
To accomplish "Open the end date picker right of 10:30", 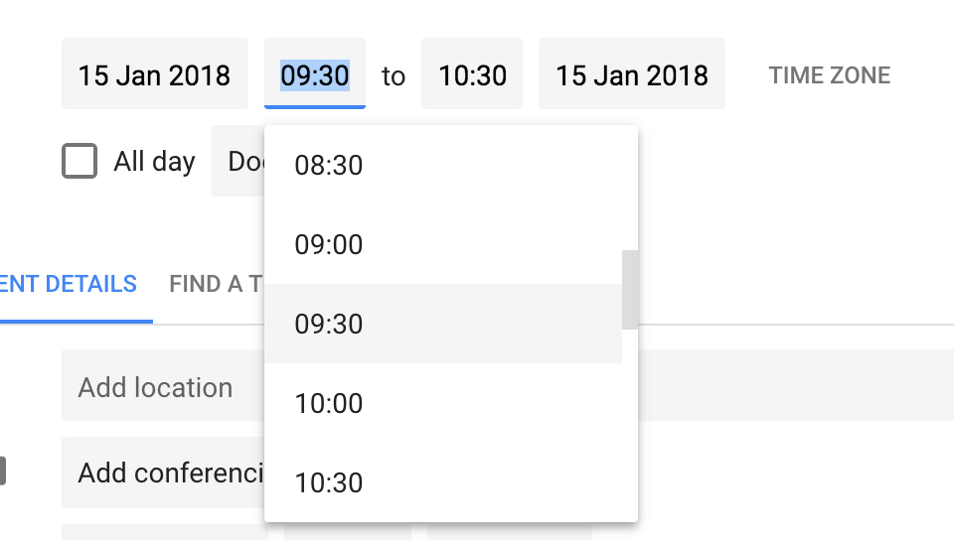I will tap(631, 74).
